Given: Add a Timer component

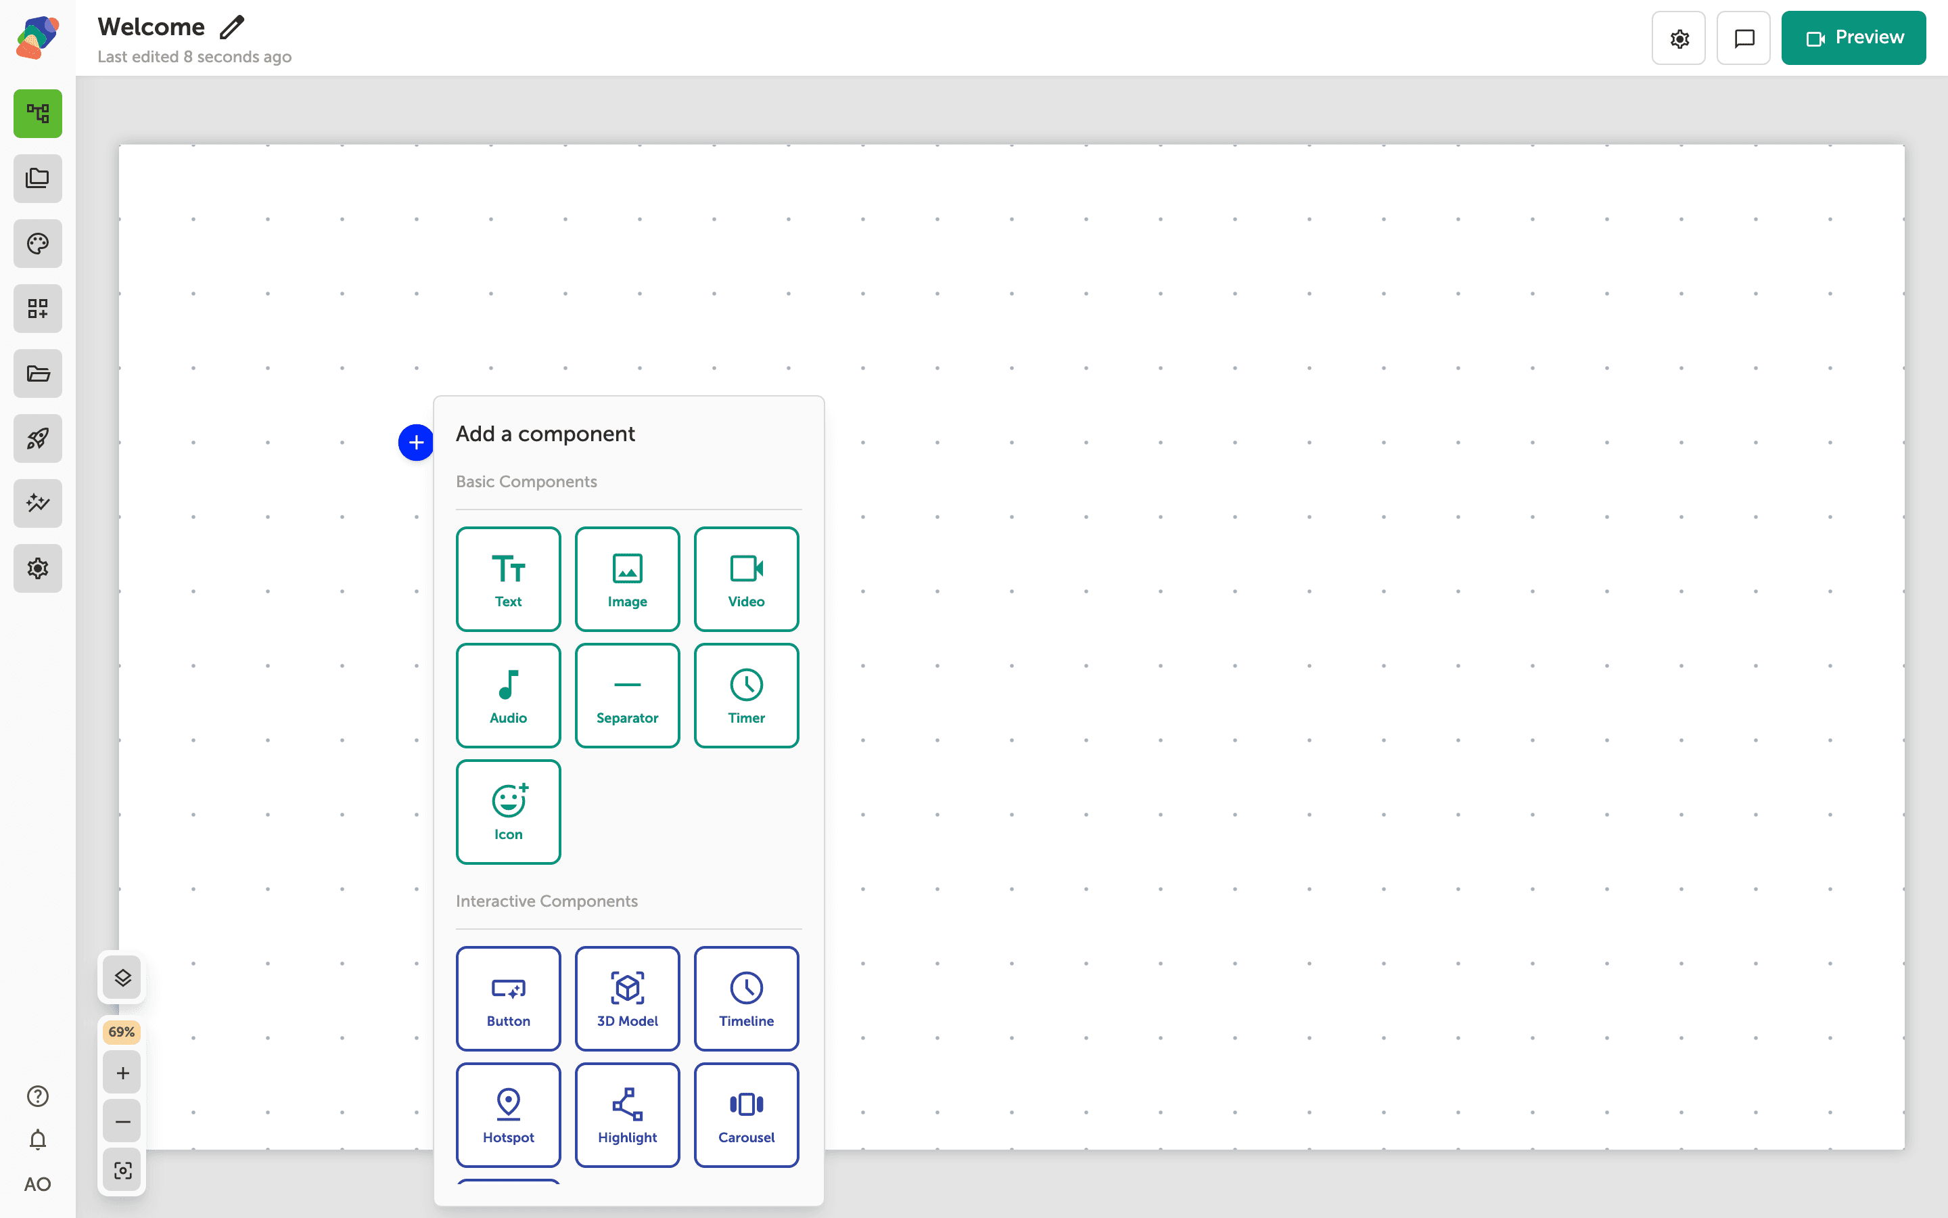Looking at the screenshot, I should (x=747, y=696).
